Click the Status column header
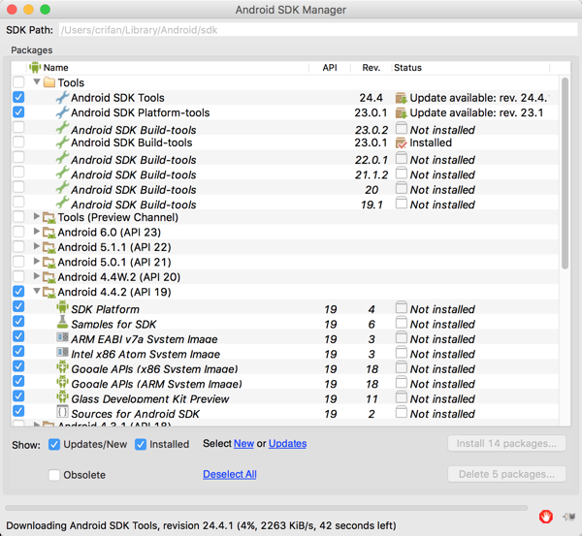 (466, 68)
